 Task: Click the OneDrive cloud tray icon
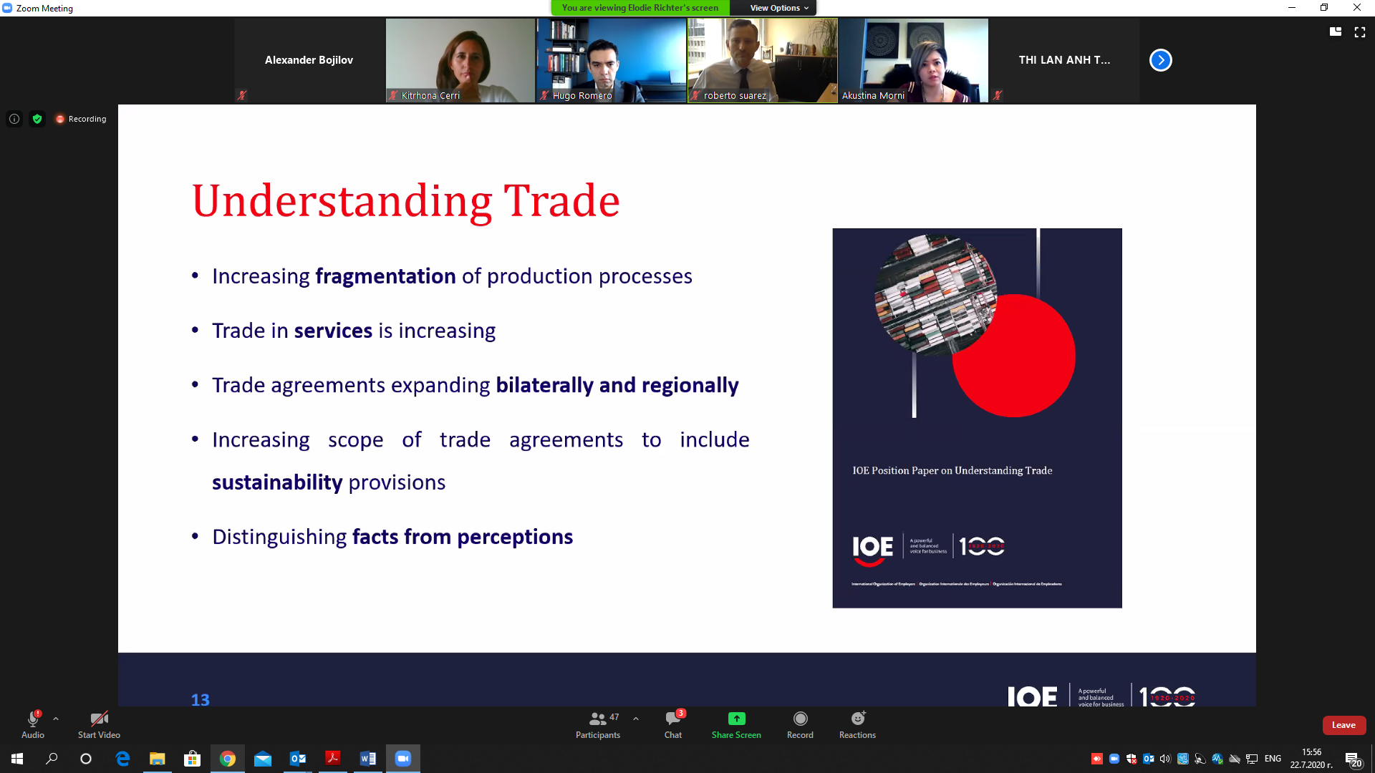1235,759
